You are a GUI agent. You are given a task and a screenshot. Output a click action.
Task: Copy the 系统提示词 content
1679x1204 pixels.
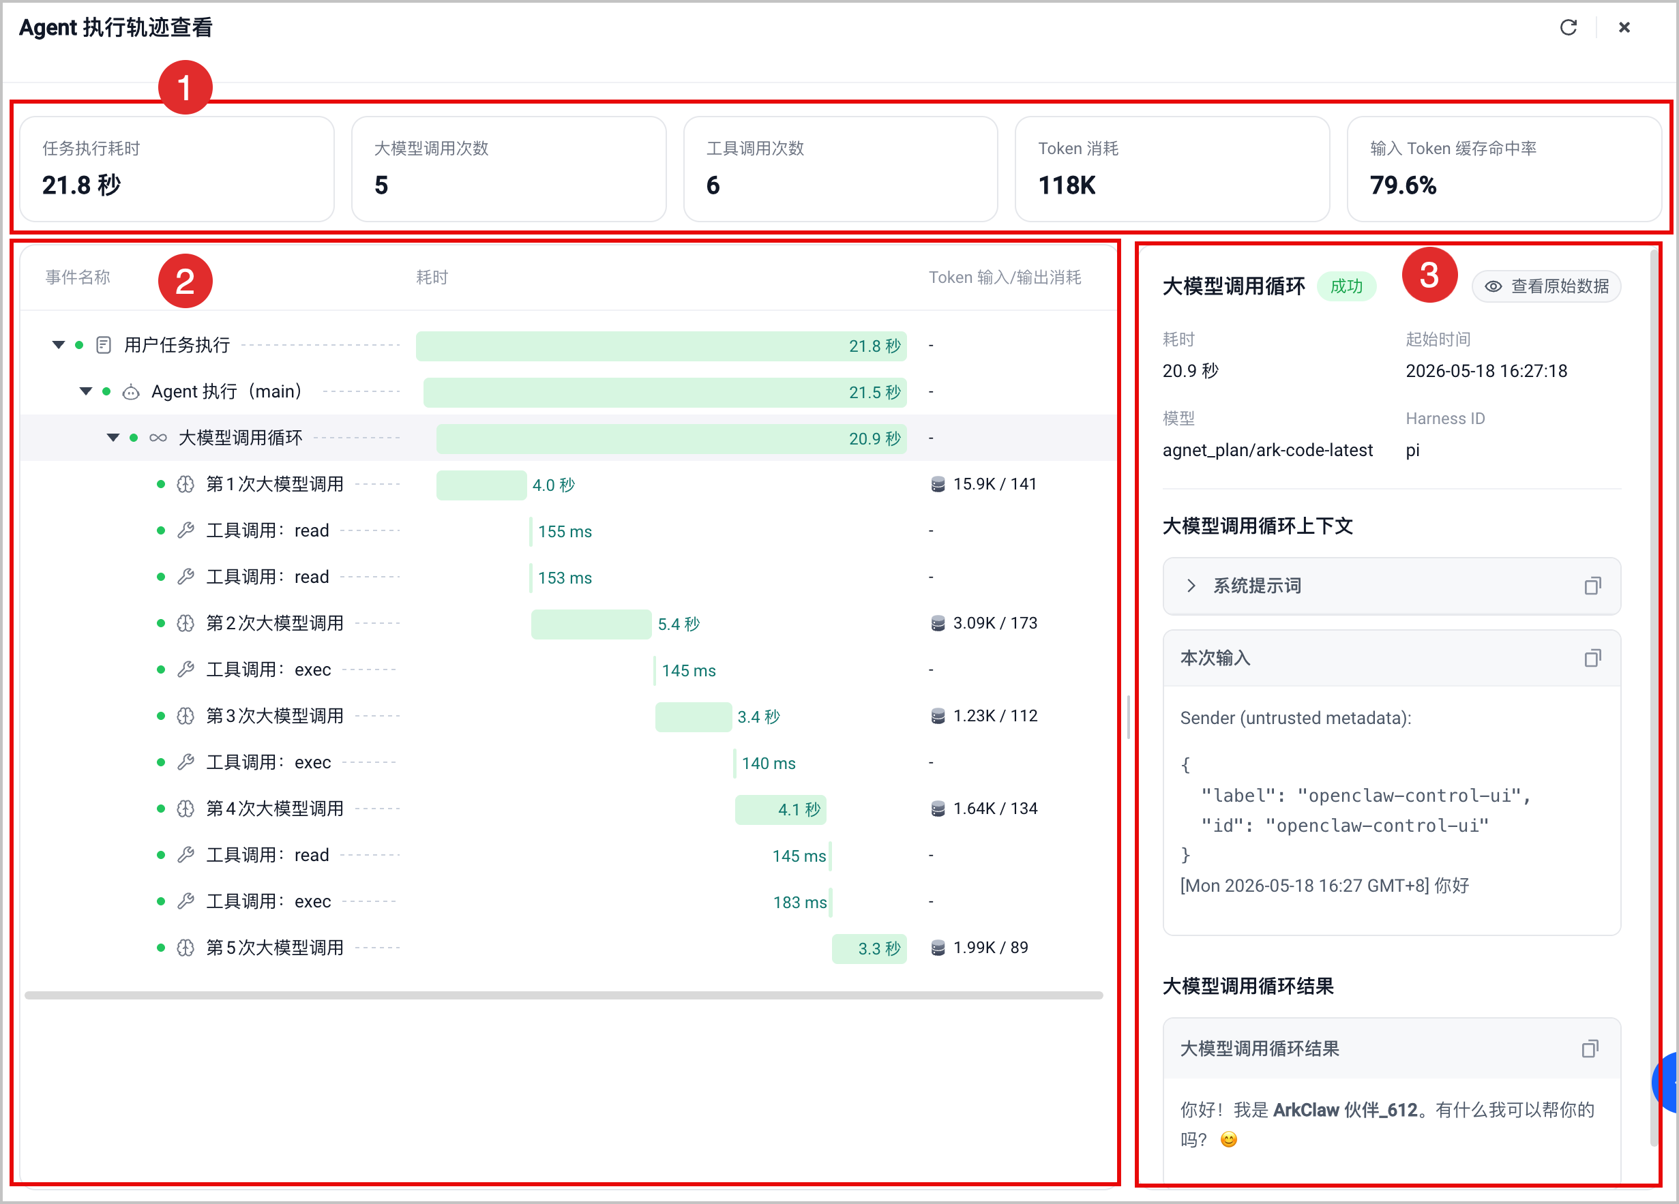(x=1592, y=586)
